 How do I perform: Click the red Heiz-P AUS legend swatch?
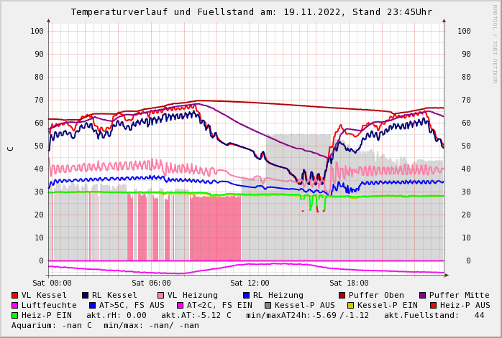433,305
